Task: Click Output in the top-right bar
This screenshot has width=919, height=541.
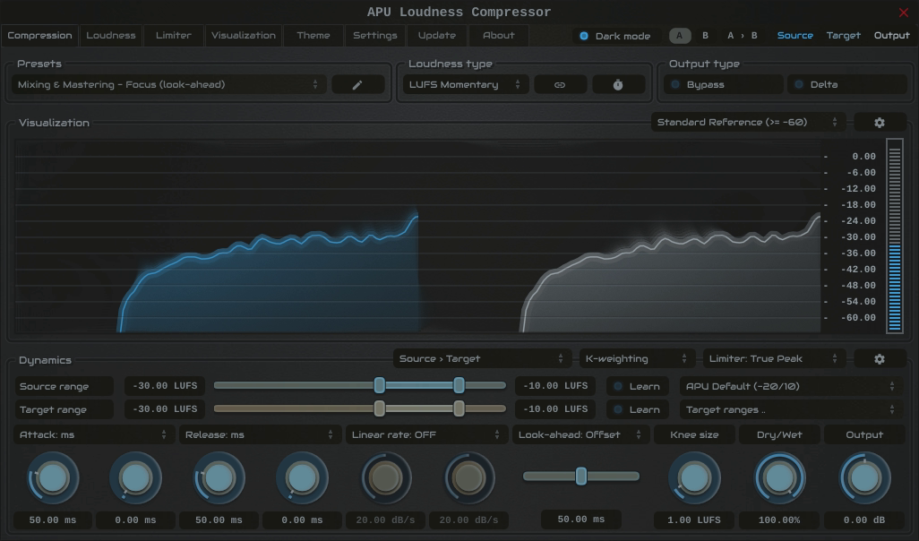Action: coord(891,36)
